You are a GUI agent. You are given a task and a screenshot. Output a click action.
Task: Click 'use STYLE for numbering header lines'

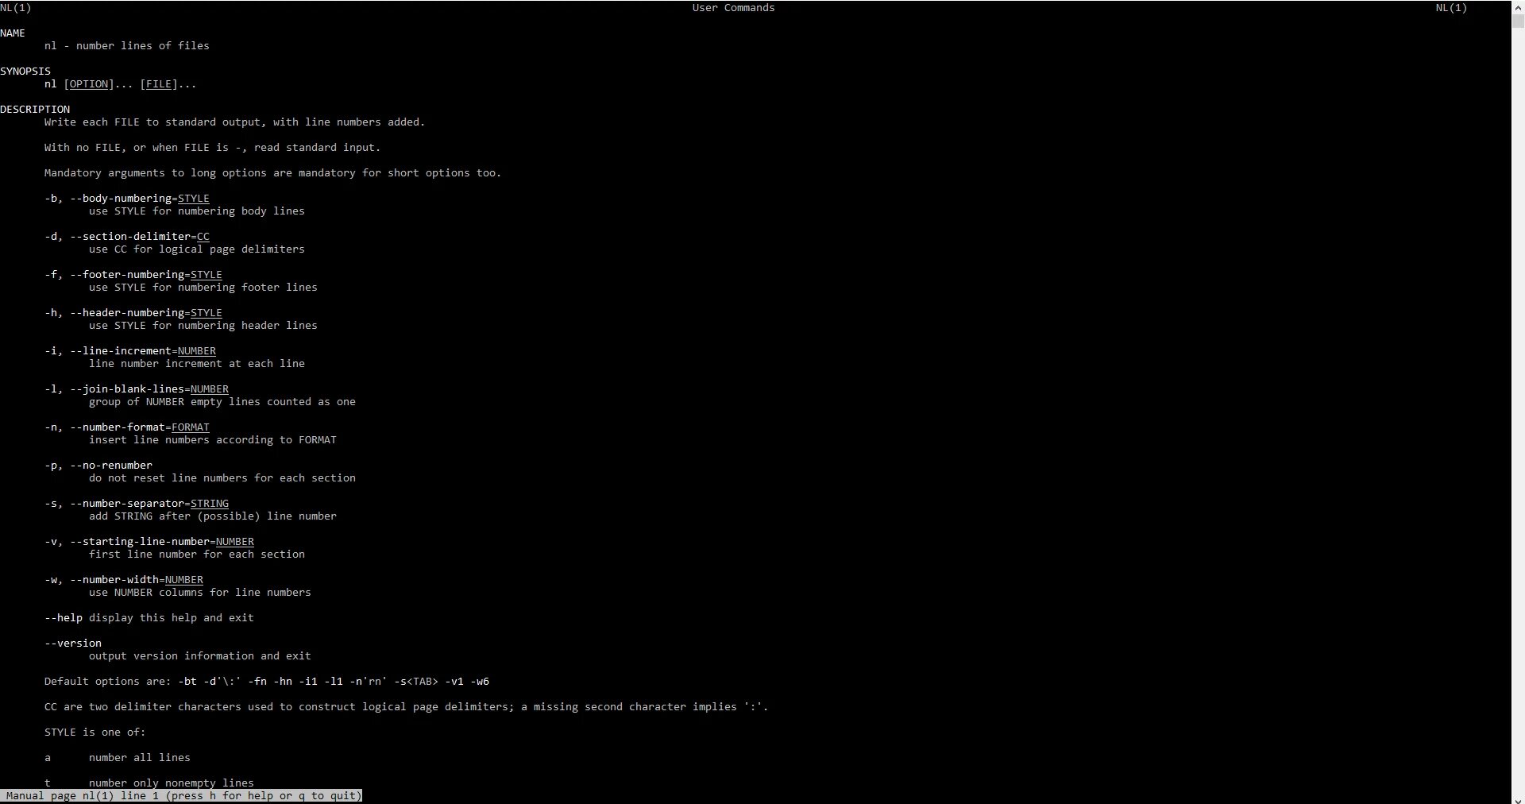click(203, 325)
